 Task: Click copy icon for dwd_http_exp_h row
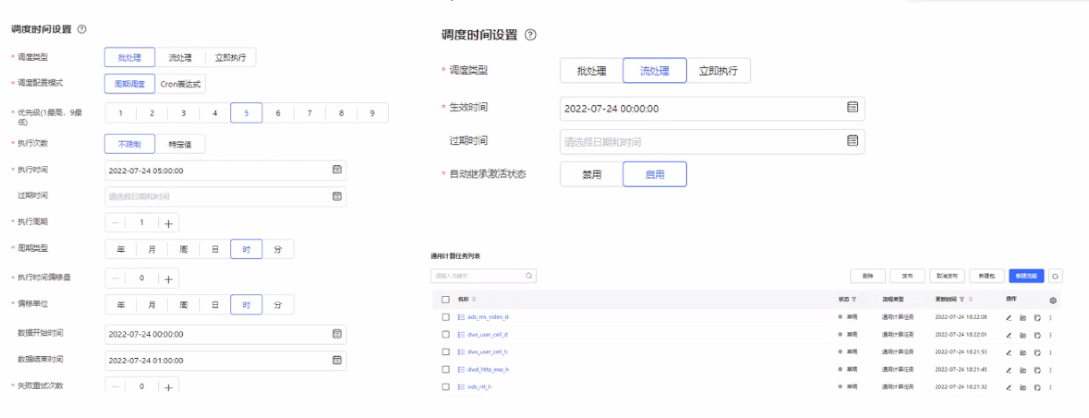click(x=1037, y=370)
